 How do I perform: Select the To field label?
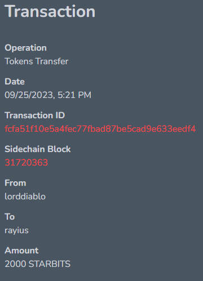(x=10, y=217)
